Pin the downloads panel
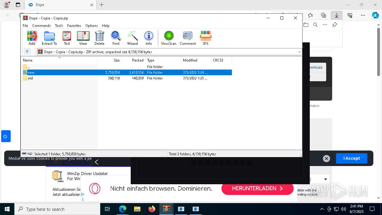The width and height of the screenshot is (382, 215). click(x=335, y=25)
